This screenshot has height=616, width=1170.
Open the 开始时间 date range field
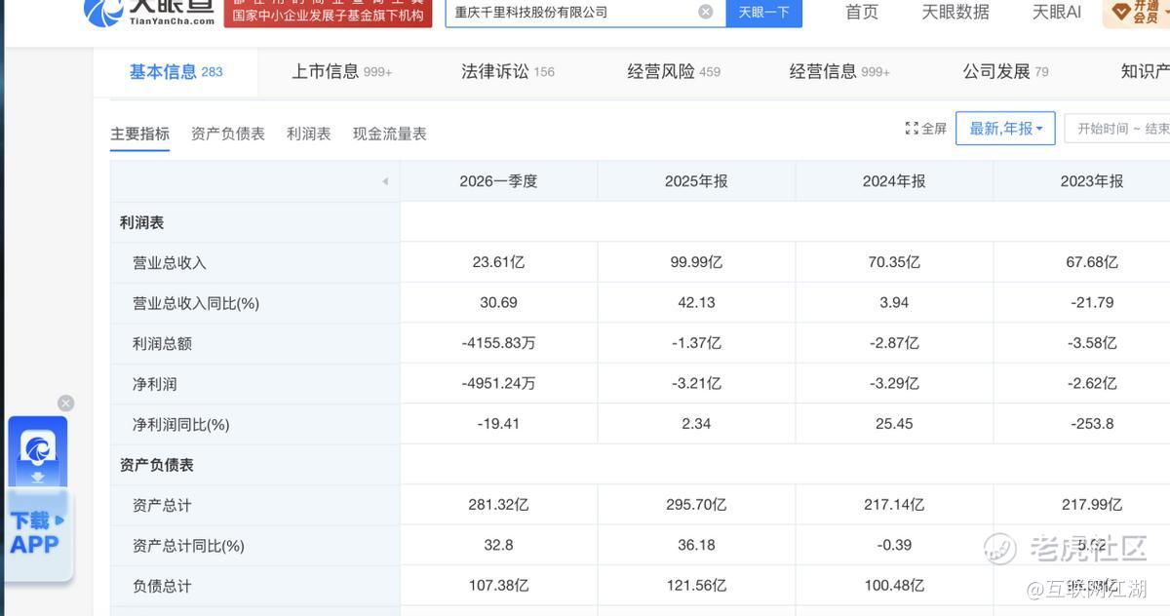pos(1117,129)
